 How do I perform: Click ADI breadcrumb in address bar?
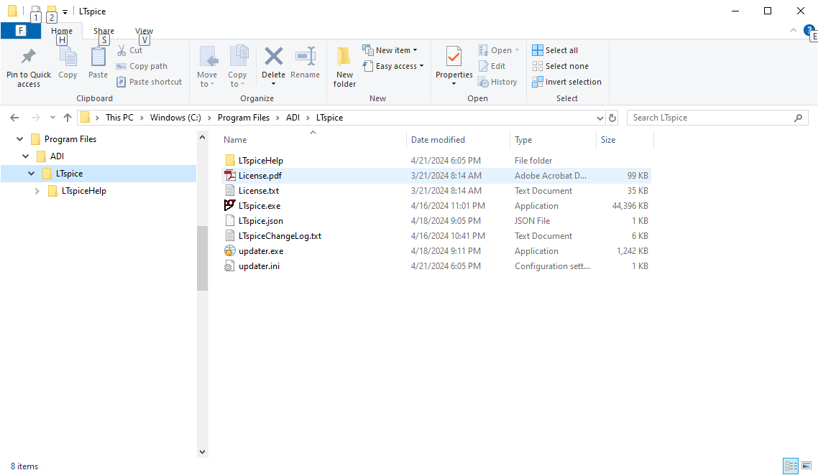(293, 118)
